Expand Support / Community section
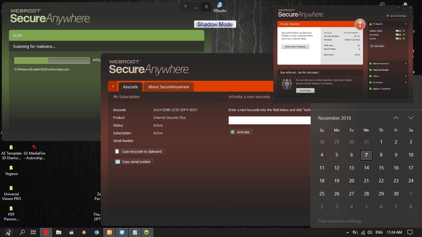Viewport: 422px width, 237px height. (389, 89)
